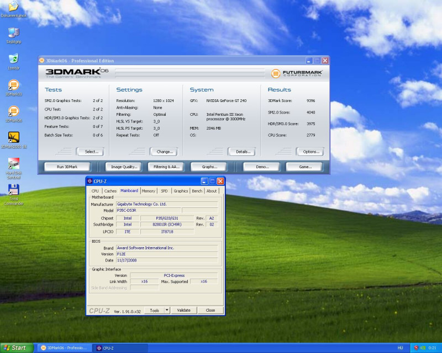Click the Options... button under Results

[x=311, y=152]
